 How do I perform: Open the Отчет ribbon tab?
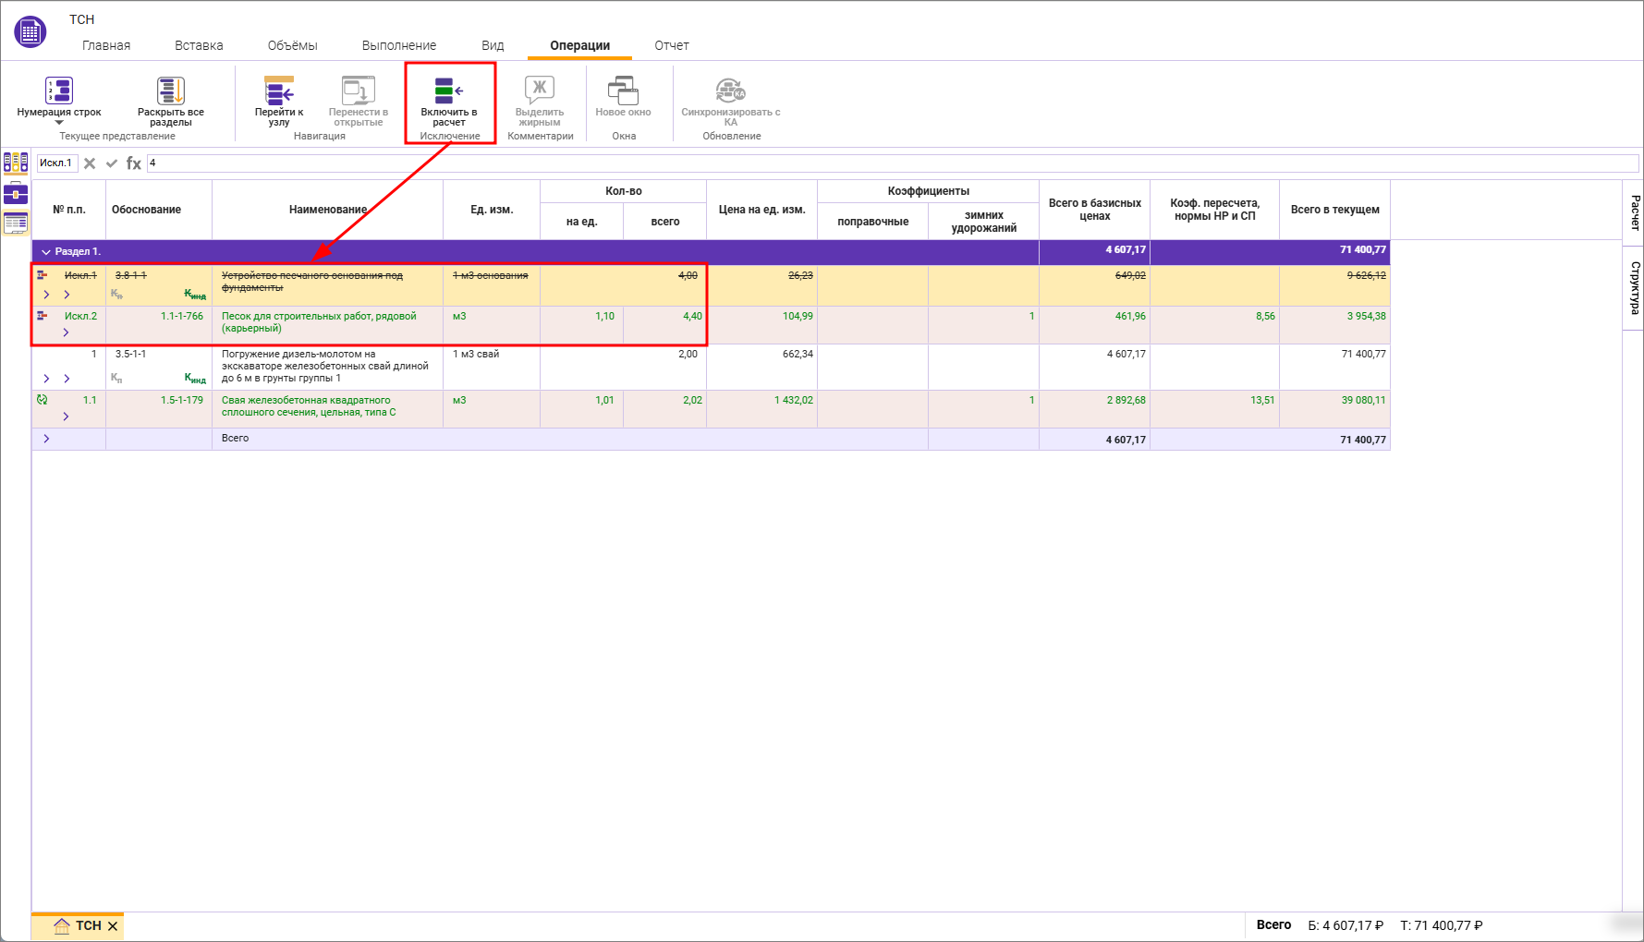(x=672, y=45)
